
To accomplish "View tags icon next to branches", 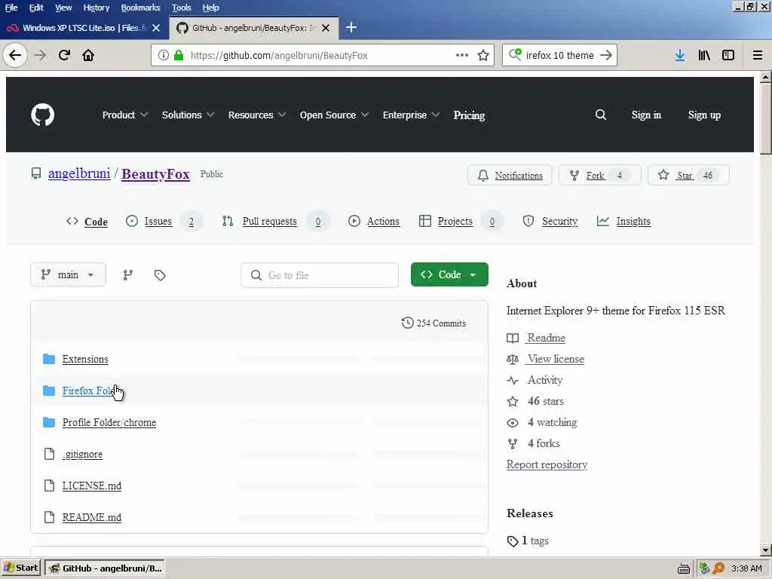I will tap(160, 275).
